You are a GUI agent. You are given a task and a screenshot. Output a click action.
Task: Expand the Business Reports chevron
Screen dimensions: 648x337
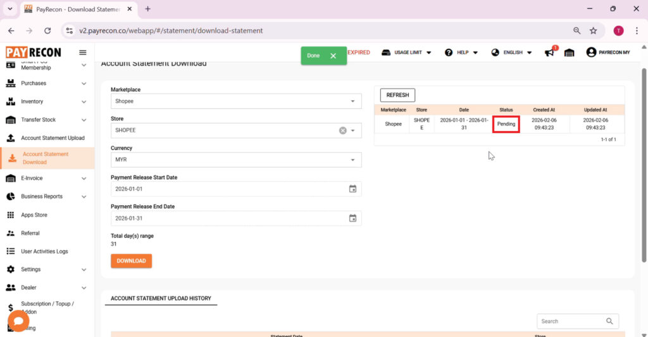point(84,197)
